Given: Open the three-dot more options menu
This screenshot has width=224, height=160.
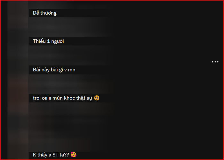Looking at the screenshot, I should (215, 62).
